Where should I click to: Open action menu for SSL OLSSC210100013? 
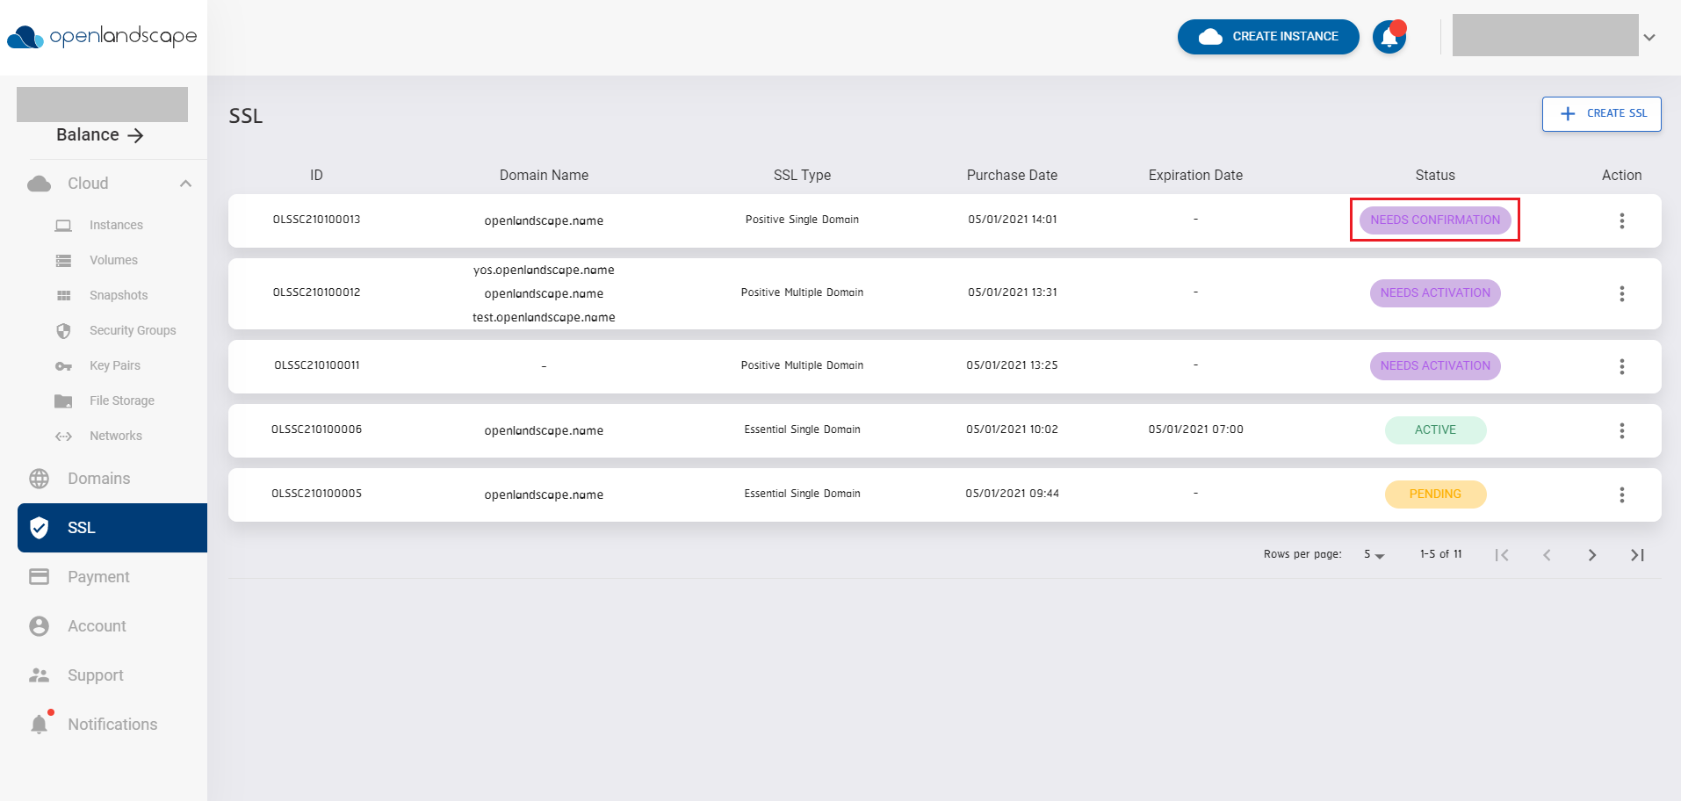point(1621,220)
